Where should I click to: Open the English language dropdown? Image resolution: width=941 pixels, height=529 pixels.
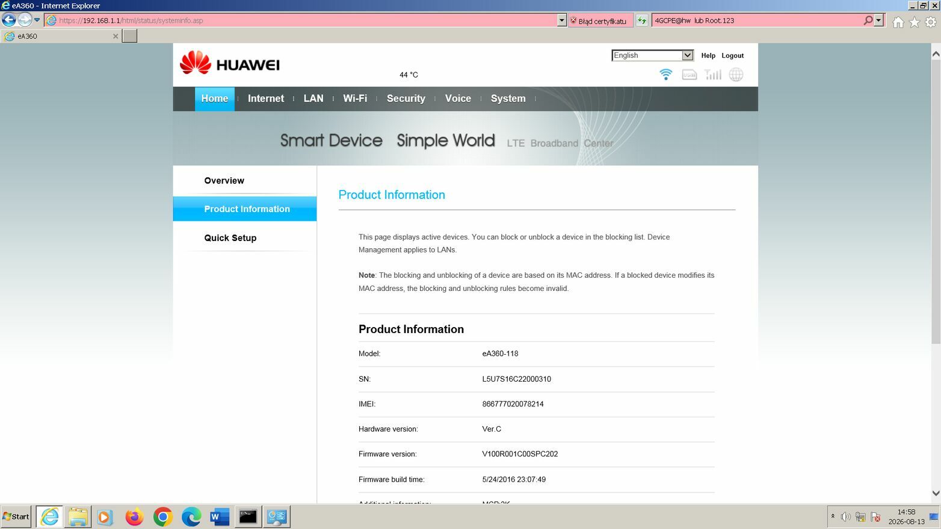652,55
